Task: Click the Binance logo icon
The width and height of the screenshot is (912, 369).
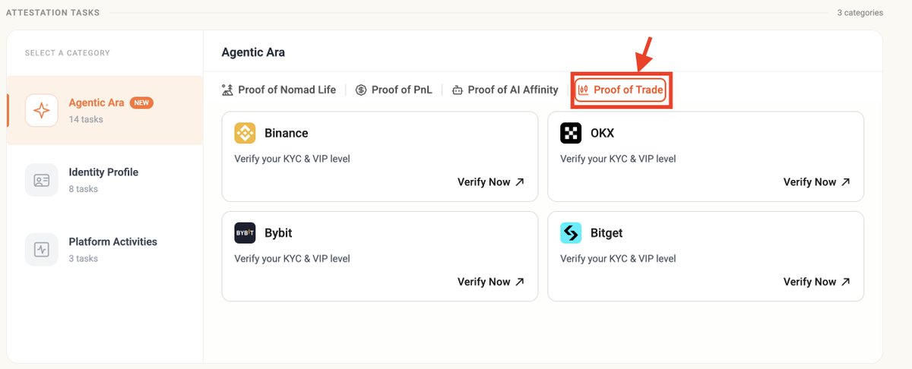Action: pos(245,133)
